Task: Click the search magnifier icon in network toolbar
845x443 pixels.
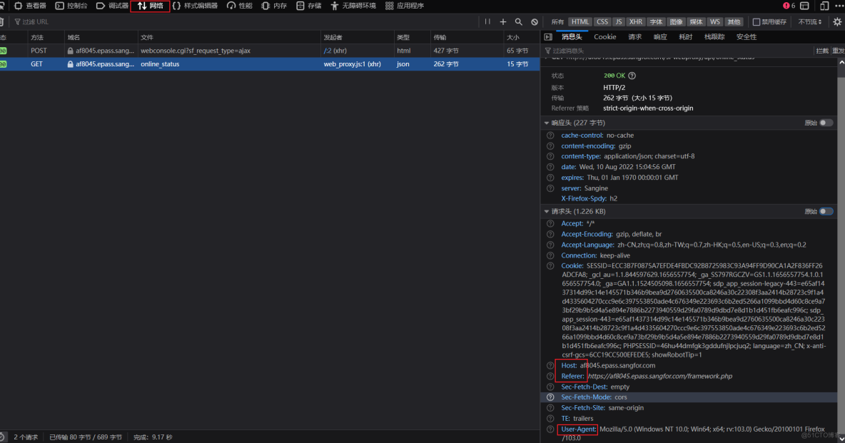Action: click(x=519, y=22)
